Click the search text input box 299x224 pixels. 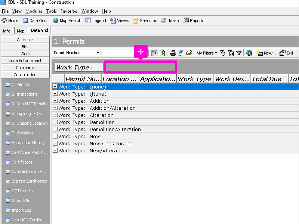tap(118, 53)
